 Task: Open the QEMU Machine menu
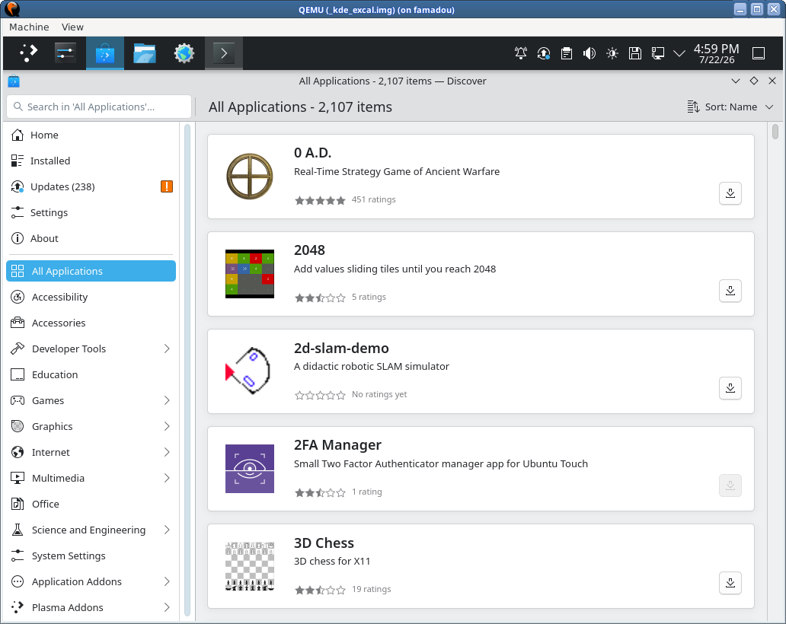click(29, 27)
